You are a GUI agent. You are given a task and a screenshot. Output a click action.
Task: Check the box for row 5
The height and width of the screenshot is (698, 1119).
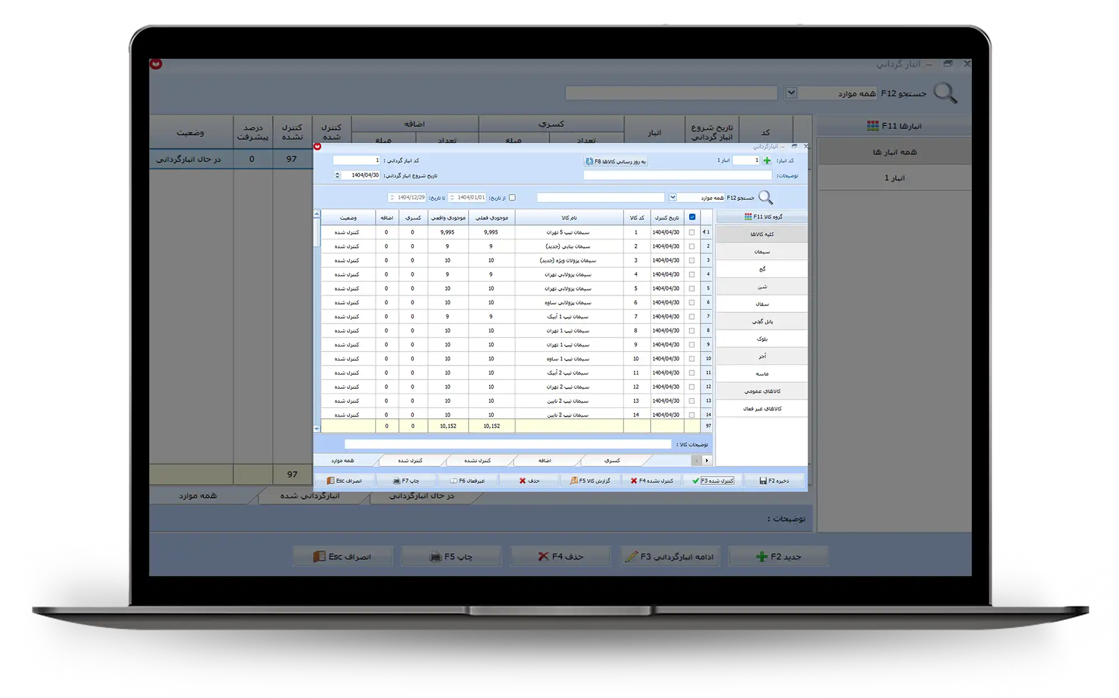[x=692, y=288]
